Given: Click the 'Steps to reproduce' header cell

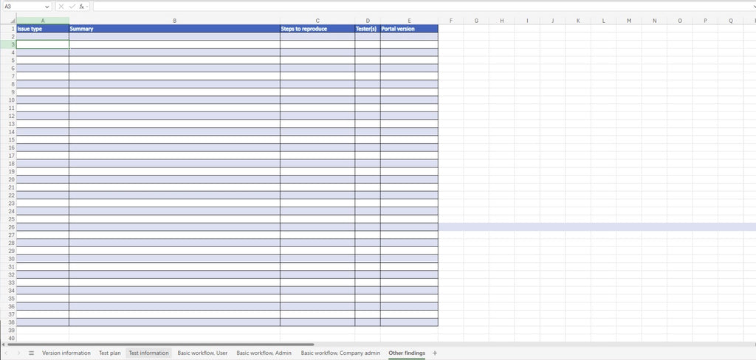Looking at the screenshot, I should [x=317, y=29].
